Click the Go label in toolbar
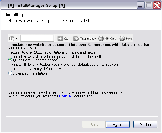 pyautogui.click(x=66, y=39)
